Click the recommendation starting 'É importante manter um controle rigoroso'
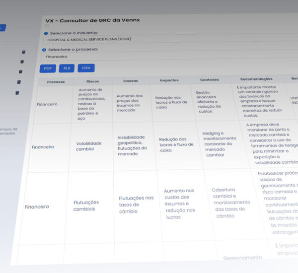The image size is (298, 273). [x=259, y=101]
